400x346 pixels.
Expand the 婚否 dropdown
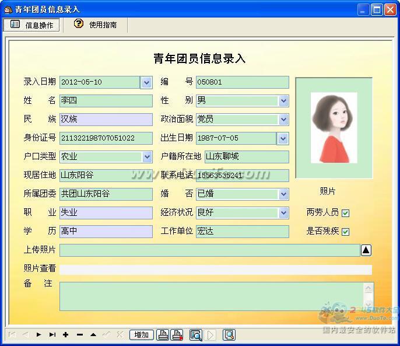click(283, 194)
